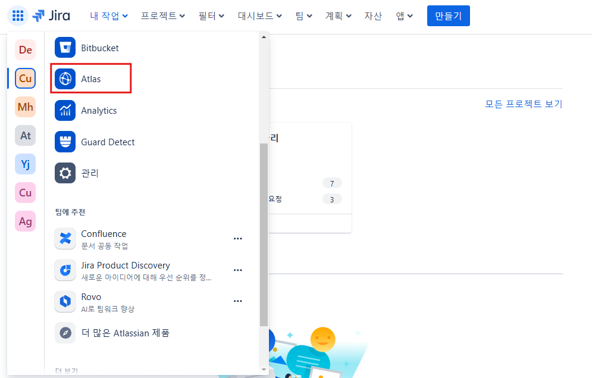Screen dimensions: 592x378
Task: Click the count badge showing 3
Action: tap(332, 199)
